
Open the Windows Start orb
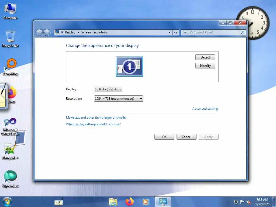tap(7, 202)
